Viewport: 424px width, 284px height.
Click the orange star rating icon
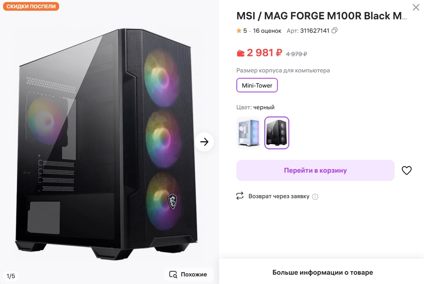pos(239,31)
